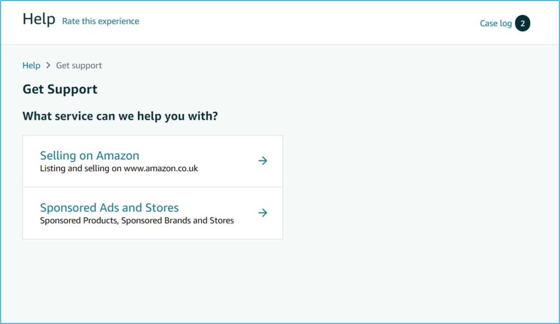Click Rate this experience link
The height and width of the screenshot is (324, 560).
point(101,21)
